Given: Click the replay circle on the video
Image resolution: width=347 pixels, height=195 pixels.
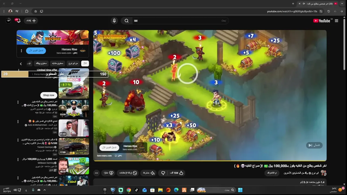Looking at the screenshot, I should tap(187, 73).
